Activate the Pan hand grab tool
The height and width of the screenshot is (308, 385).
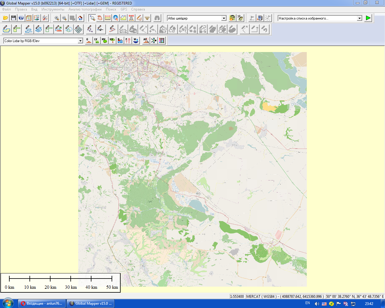click(100, 18)
